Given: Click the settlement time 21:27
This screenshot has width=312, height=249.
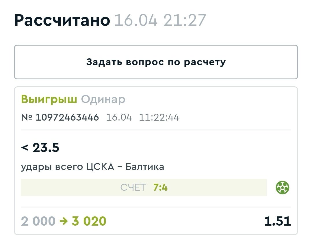Looking at the screenshot, I should 184,20.
